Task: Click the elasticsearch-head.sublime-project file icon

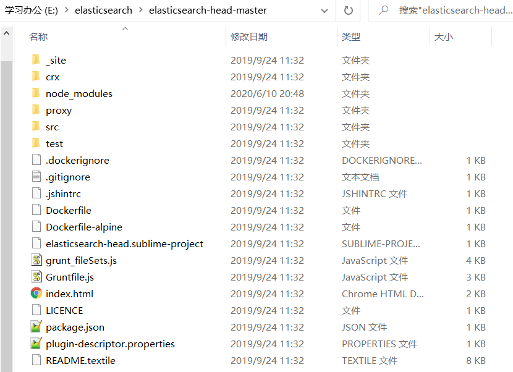Action: point(36,243)
